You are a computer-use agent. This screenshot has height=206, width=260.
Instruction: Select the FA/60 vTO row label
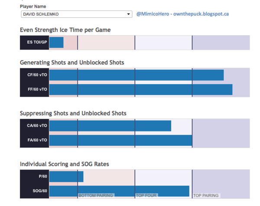[x=35, y=140]
